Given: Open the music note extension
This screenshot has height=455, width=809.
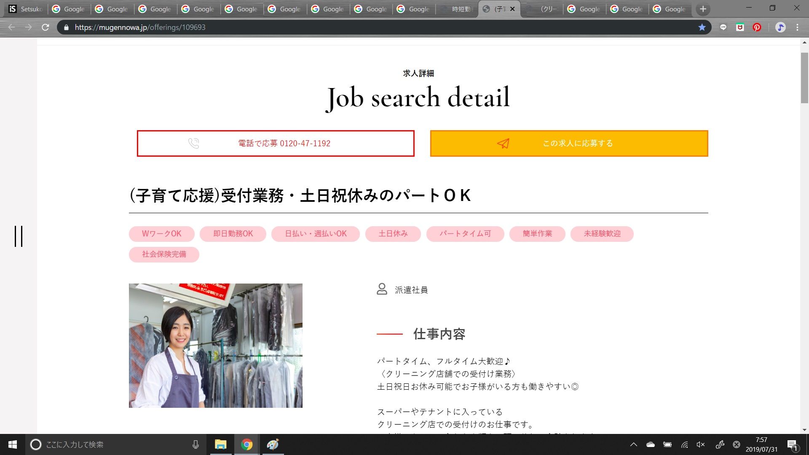Looking at the screenshot, I should tap(781, 27).
